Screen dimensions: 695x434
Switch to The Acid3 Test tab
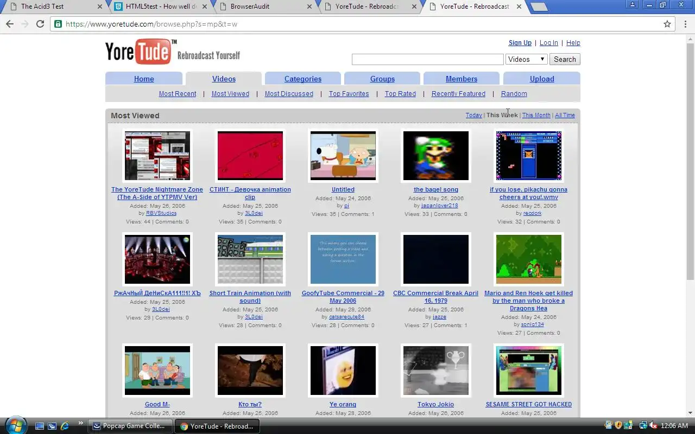point(53,7)
